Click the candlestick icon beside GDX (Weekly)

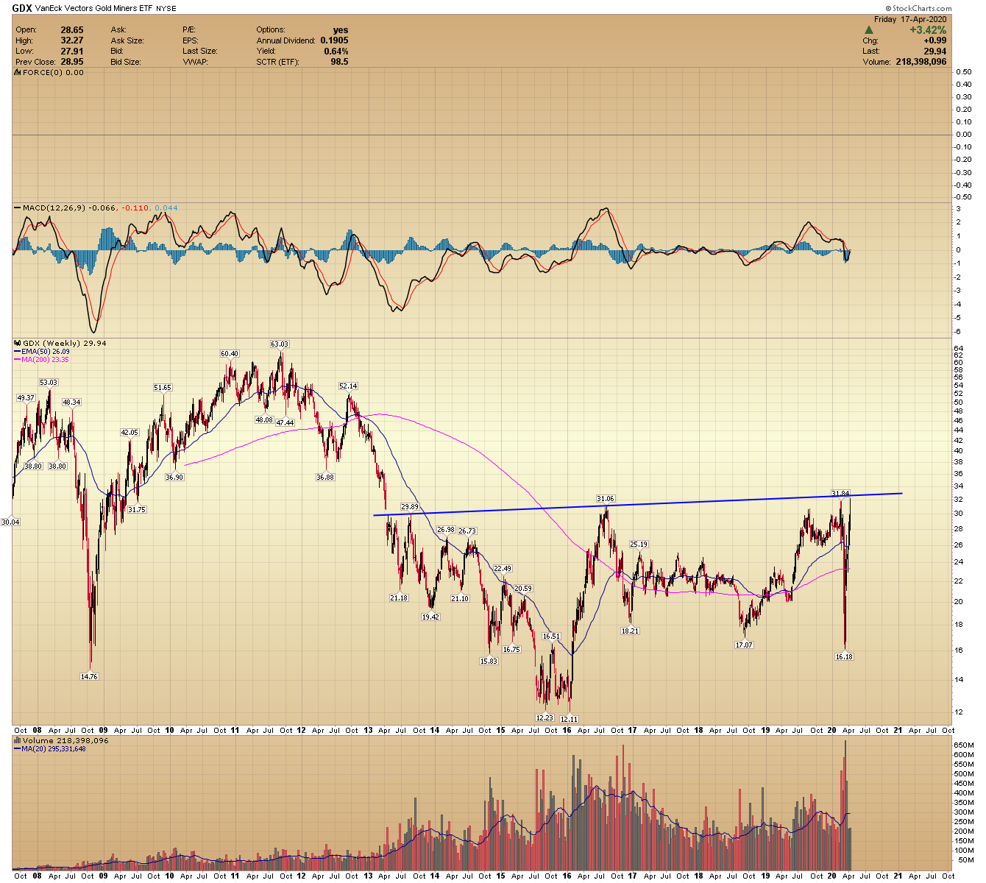[x=18, y=343]
